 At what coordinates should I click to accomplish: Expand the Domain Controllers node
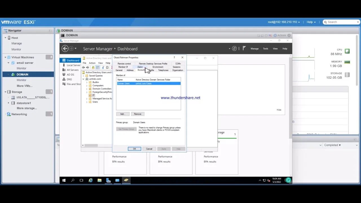87,89
